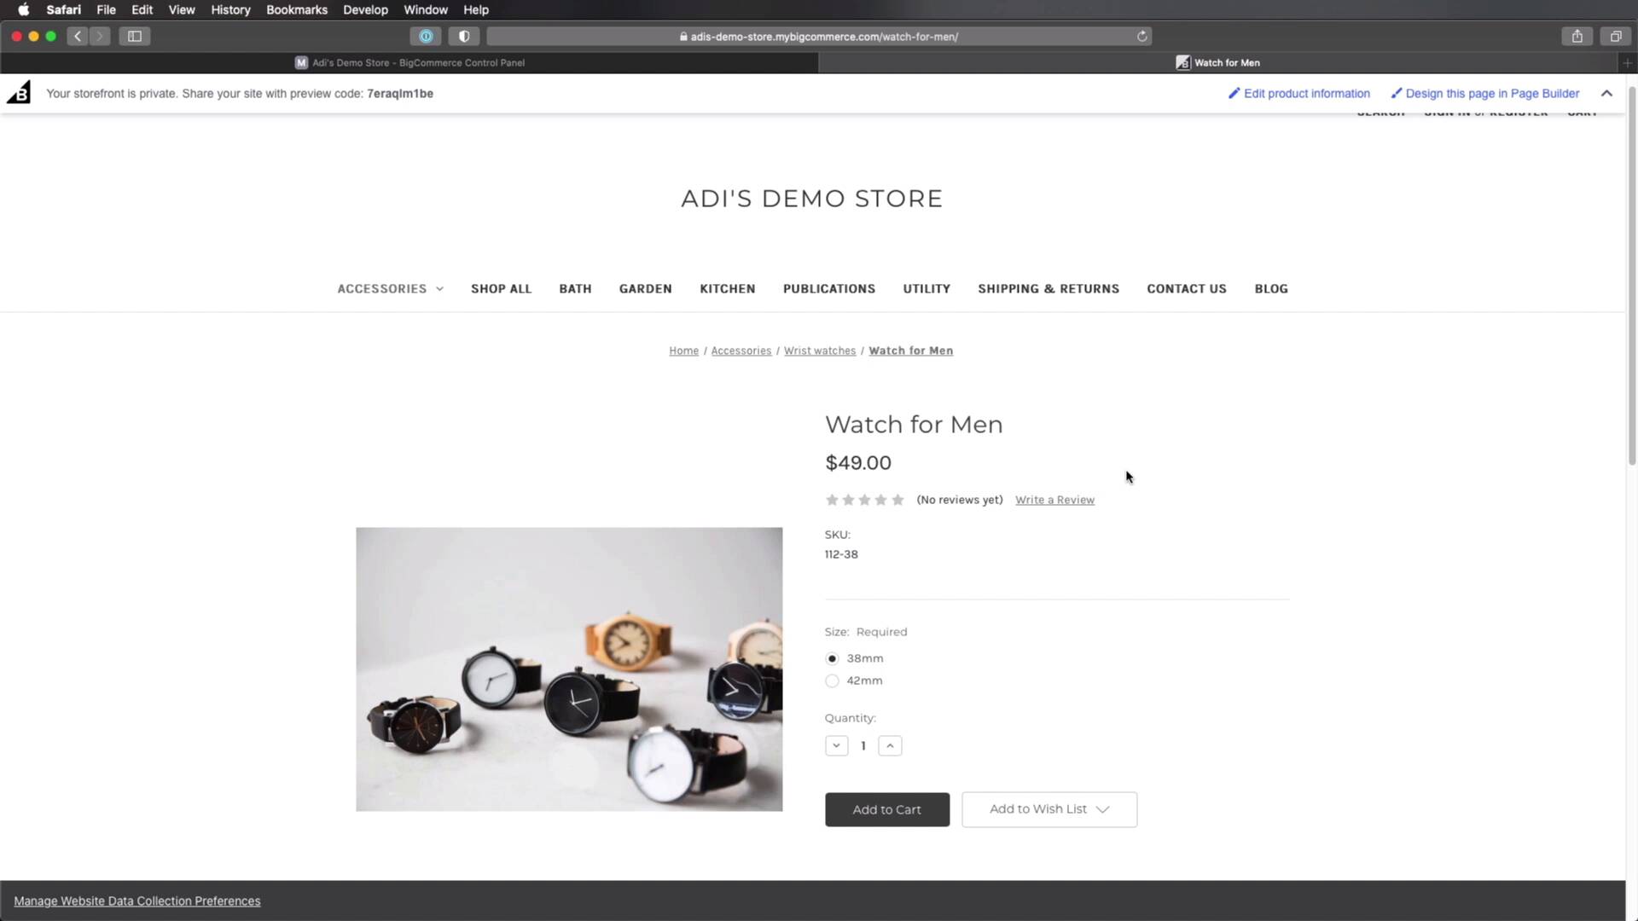Image resolution: width=1638 pixels, height=921 pixels.
Task: Open the Share icon in Safari toolbar
Action: [x=1577, y=36]
